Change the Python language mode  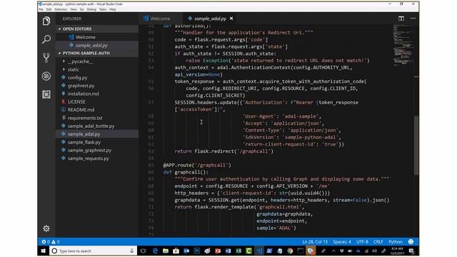pyautogui.click(x=396, y=241)
